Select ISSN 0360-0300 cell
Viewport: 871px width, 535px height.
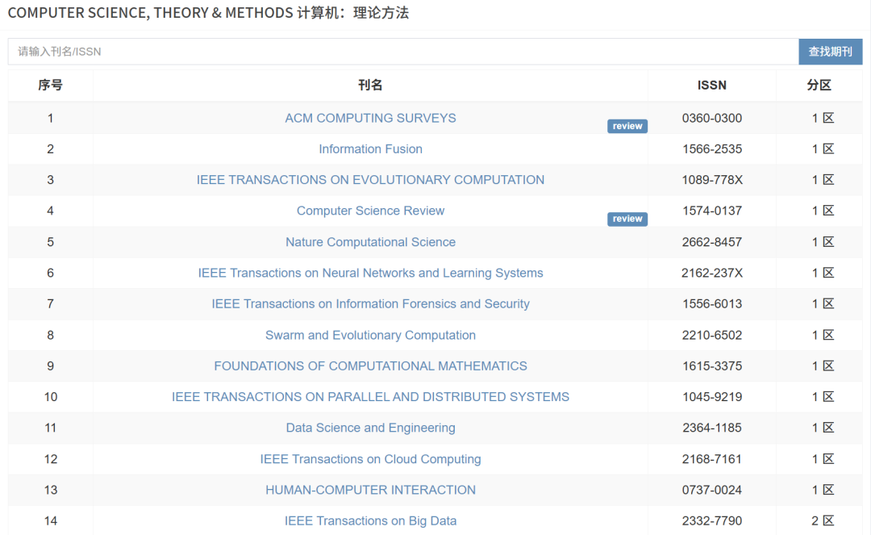(x=712, y=118)
